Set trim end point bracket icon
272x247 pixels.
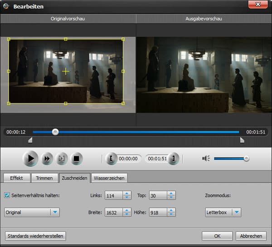173,158
